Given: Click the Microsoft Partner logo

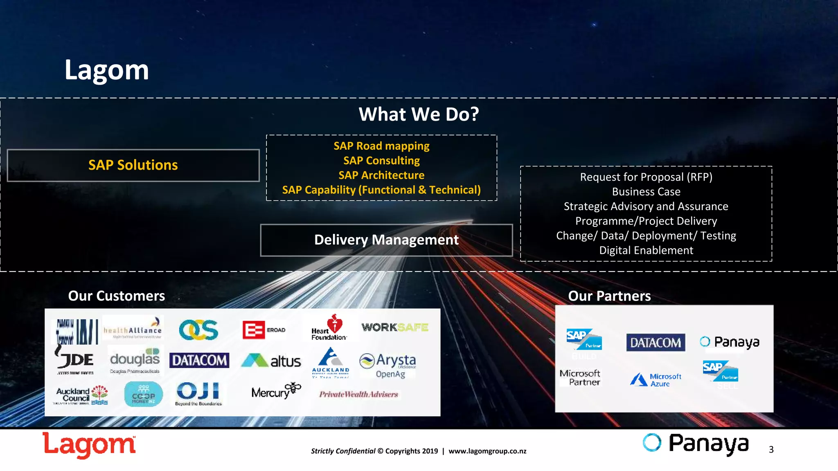Looking at the screenshot, I should 580,377.
